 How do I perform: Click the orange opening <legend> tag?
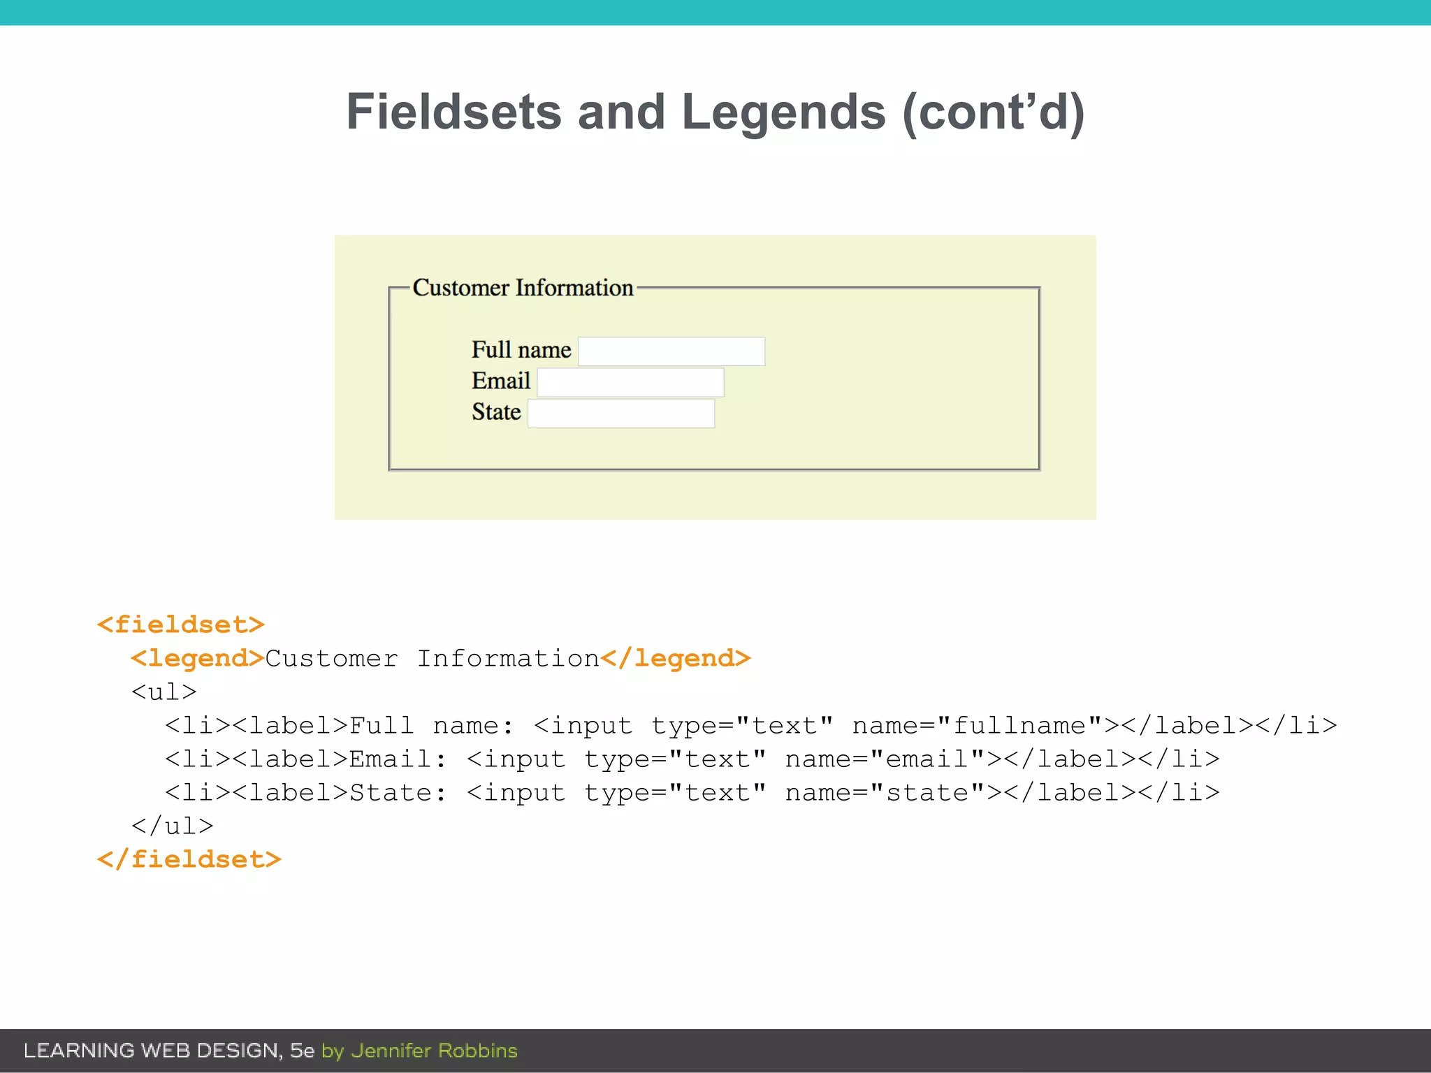pos(198,658)
